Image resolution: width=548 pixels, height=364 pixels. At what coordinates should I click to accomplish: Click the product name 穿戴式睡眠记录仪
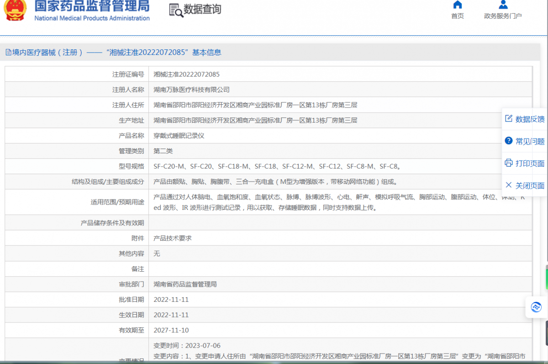[178, 135]
